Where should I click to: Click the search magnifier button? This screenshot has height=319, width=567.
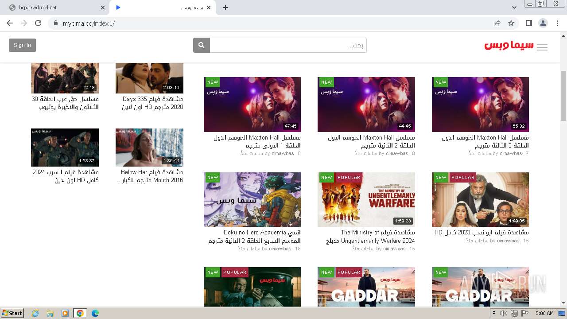coord(202,45)
